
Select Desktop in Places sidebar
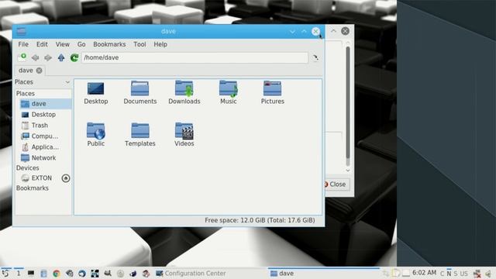[43, 115]
